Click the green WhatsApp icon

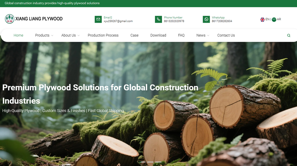tap(206, 19)
